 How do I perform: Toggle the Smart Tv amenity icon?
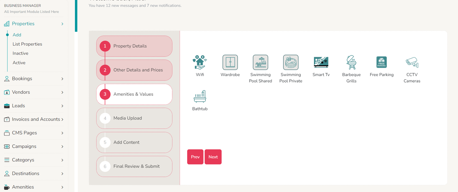(321, 62)
